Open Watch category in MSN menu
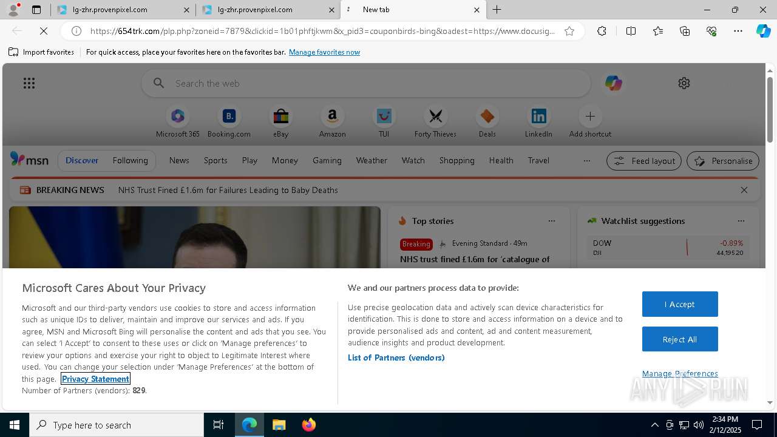 (x=413, y=160)
